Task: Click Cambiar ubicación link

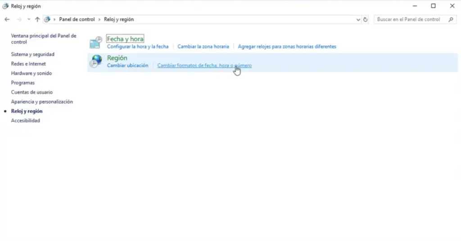Action: (127, 66)
